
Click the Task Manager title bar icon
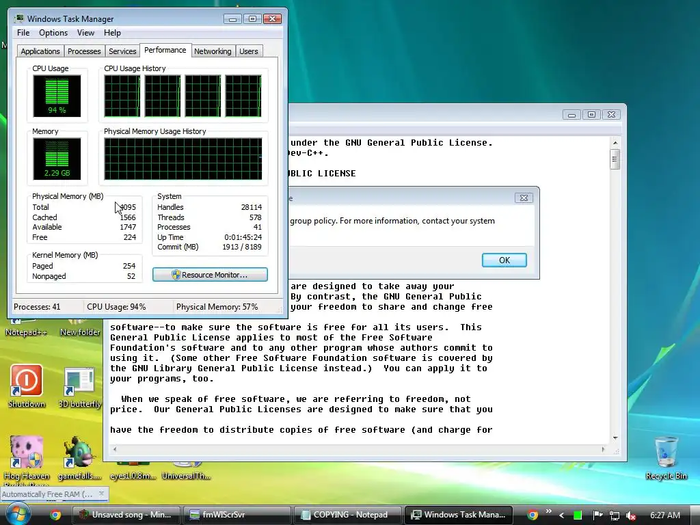19,18
